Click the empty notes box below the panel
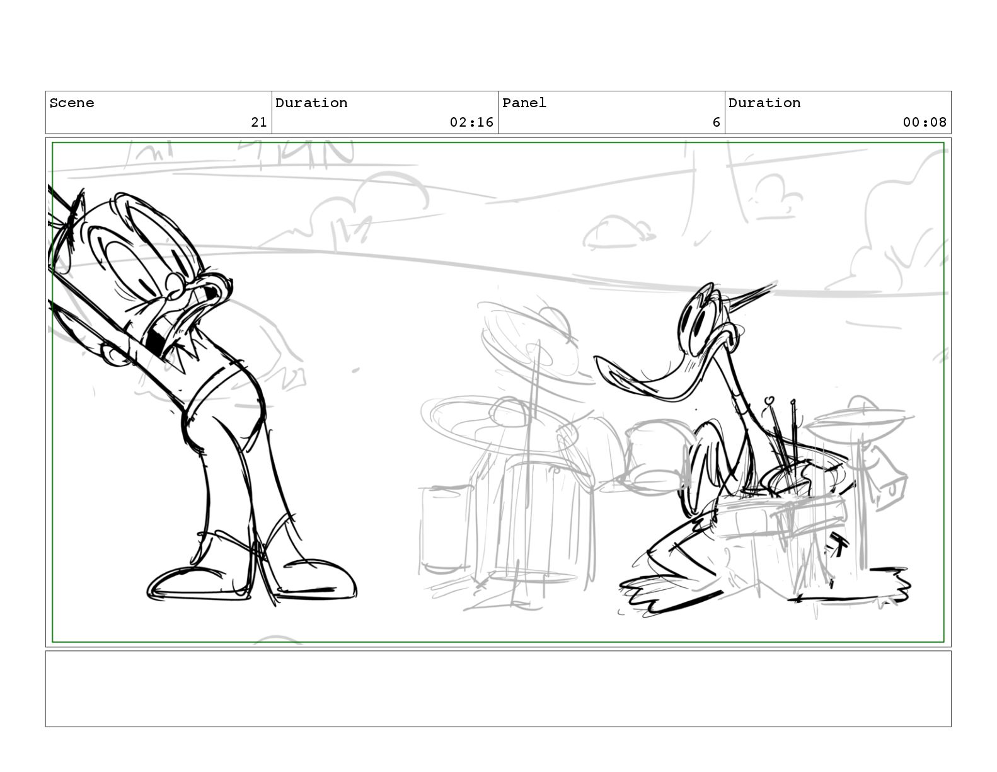This screenshot has height=772, width=997. [x=498, y=689]
